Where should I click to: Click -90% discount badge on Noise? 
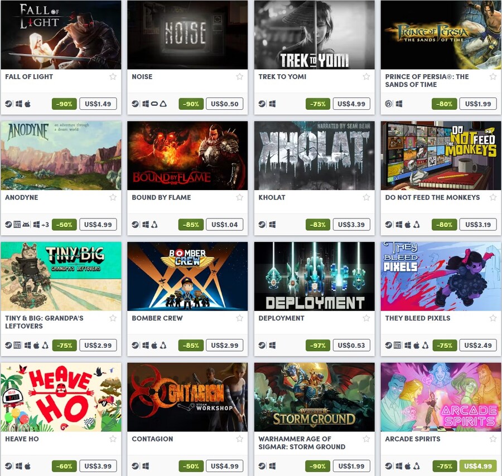[x=191, y=104]
